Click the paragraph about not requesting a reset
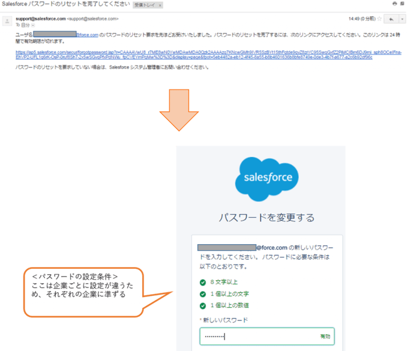The height and width of the screenshot is (351, 407). (112, 67)
